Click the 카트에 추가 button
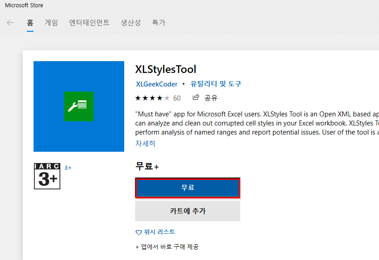The height and width of the screenshot is (260, 379). click(188, 211)
